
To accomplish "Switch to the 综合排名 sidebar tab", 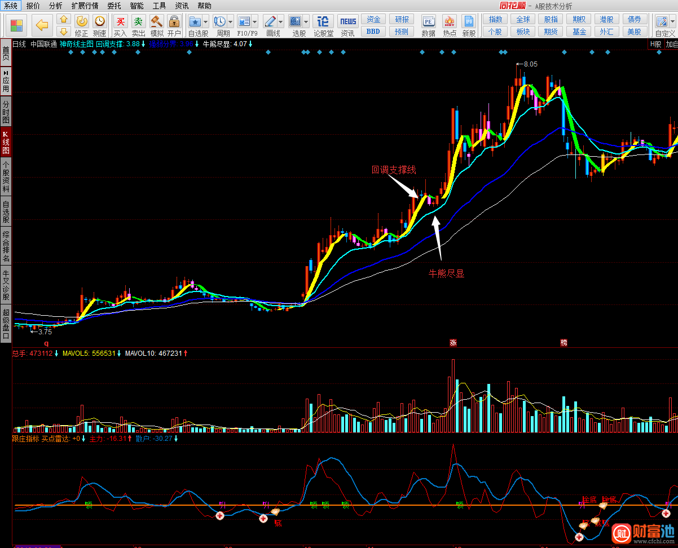I will coord(6,247).
